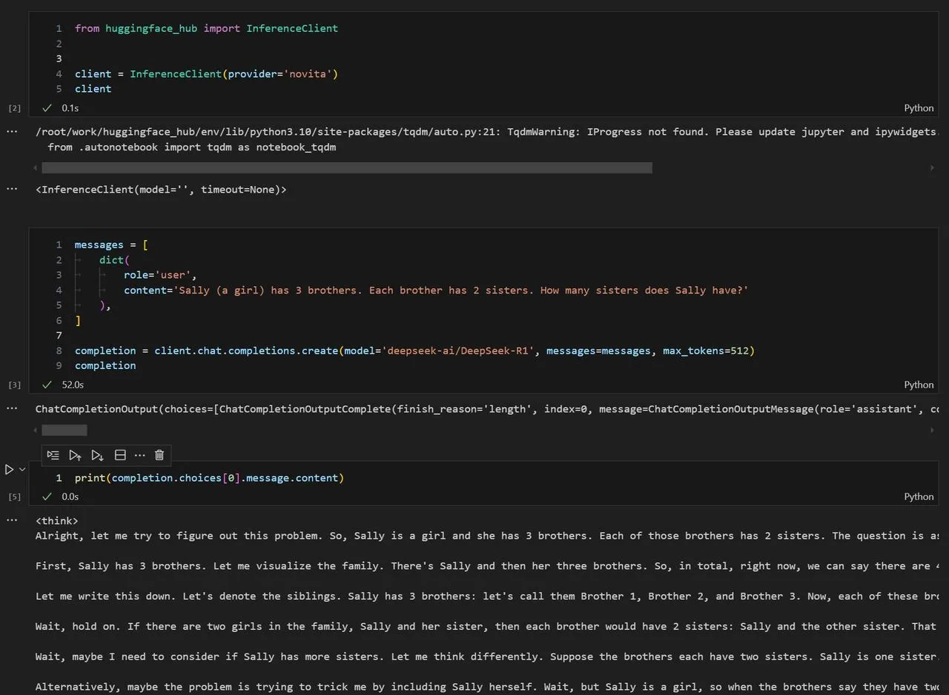Screen dimensions: 949x695
Task: Click the 'from huggingface_hub import InferenceClient' line
Action: click(x=206, y=28)
